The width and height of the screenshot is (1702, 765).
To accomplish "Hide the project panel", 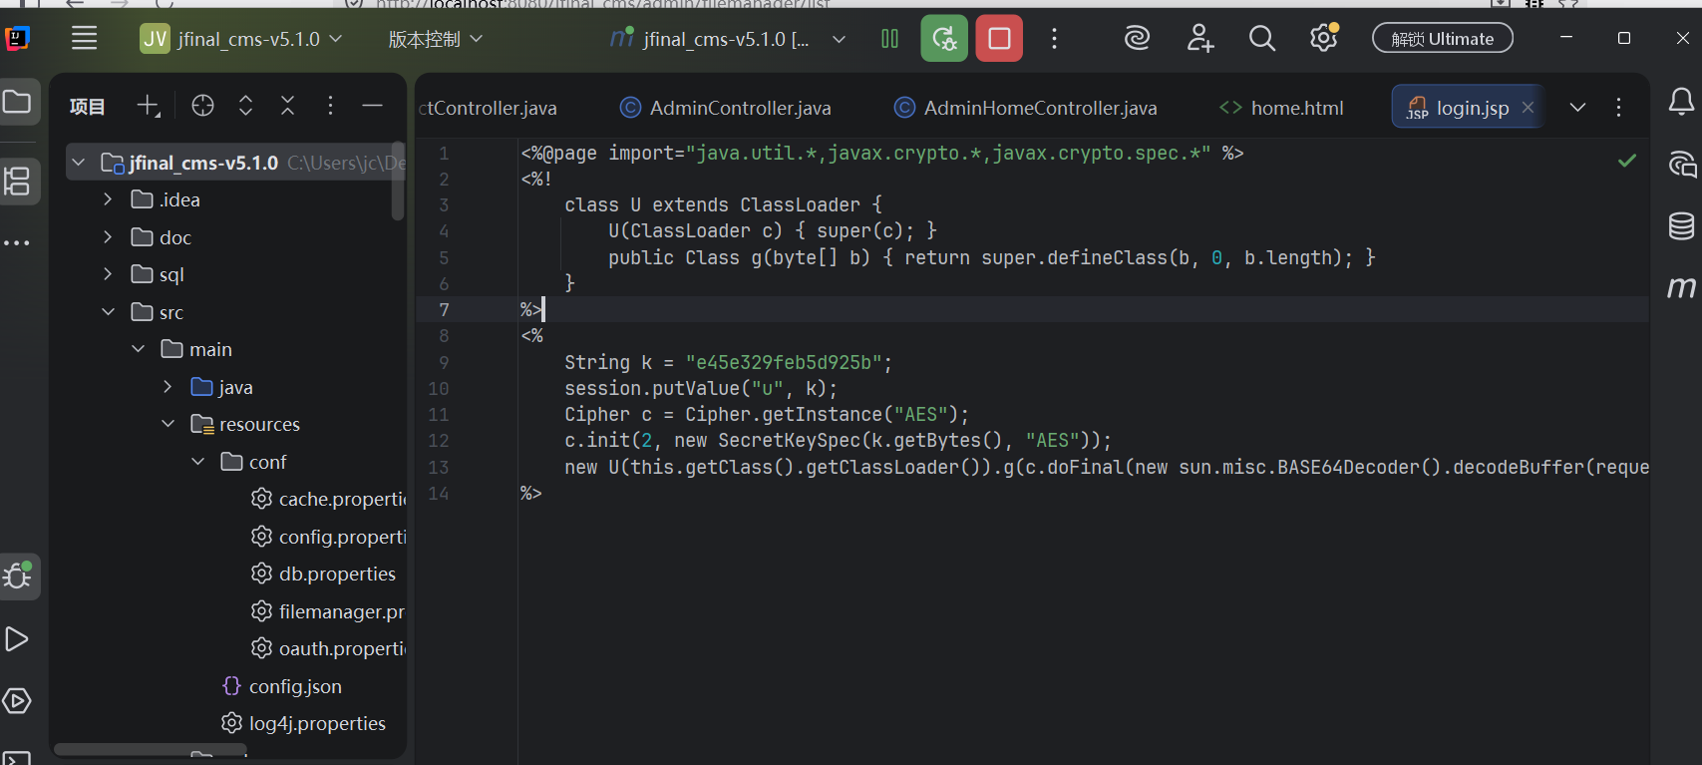I will [372, 106].
